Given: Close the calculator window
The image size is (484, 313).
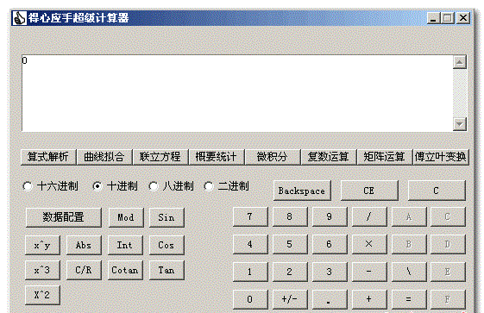Looking at the screenshot, I should pyautogui.click(x=463, y=18).
